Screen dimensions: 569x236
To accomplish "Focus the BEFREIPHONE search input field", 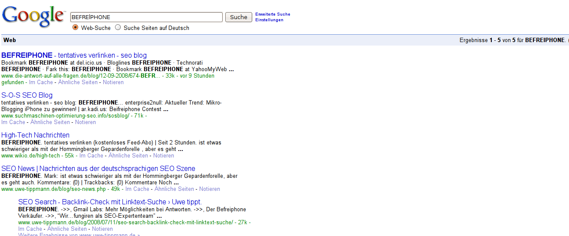I will pyautogui.click(x=147, y=17).
